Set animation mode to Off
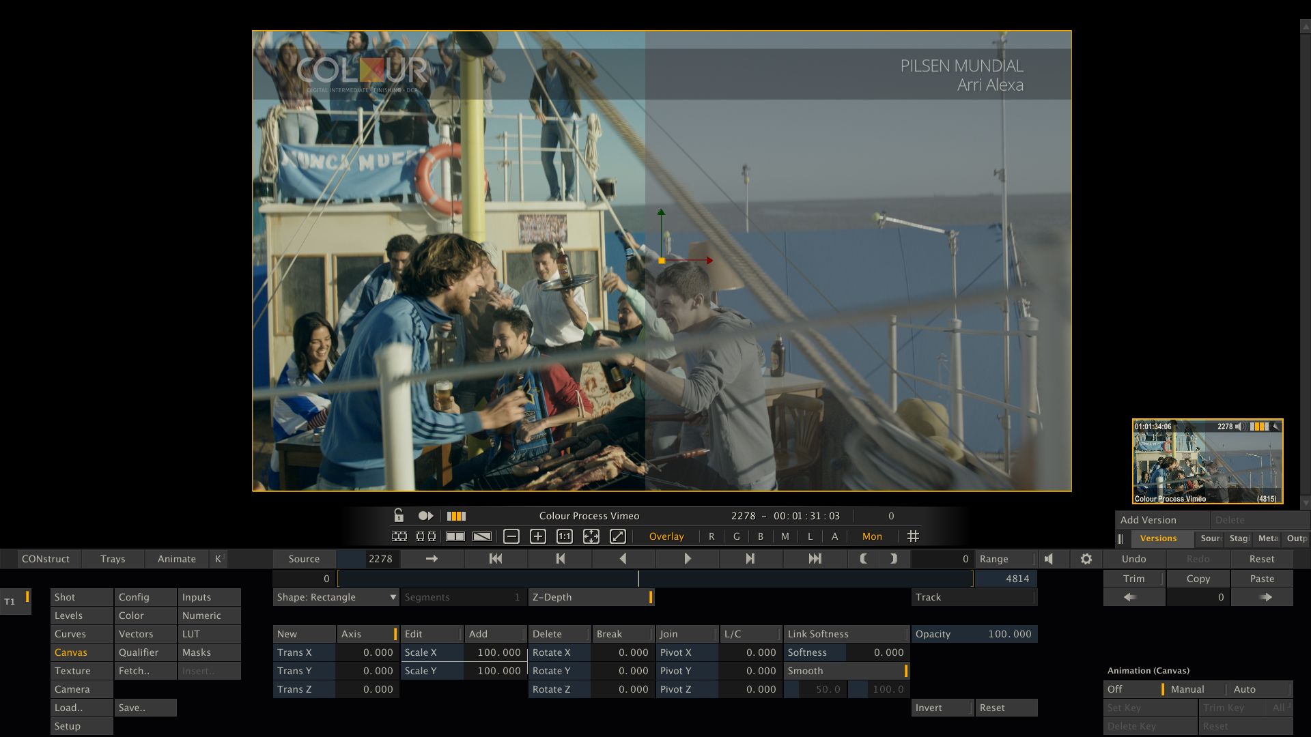1311x737 pixels. click(x=1134, y=689)
